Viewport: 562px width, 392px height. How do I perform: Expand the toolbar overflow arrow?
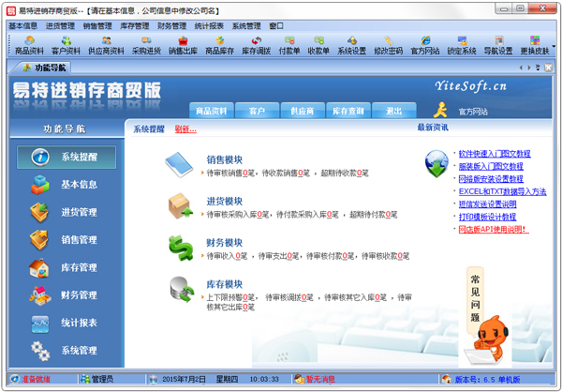point(555,46)
